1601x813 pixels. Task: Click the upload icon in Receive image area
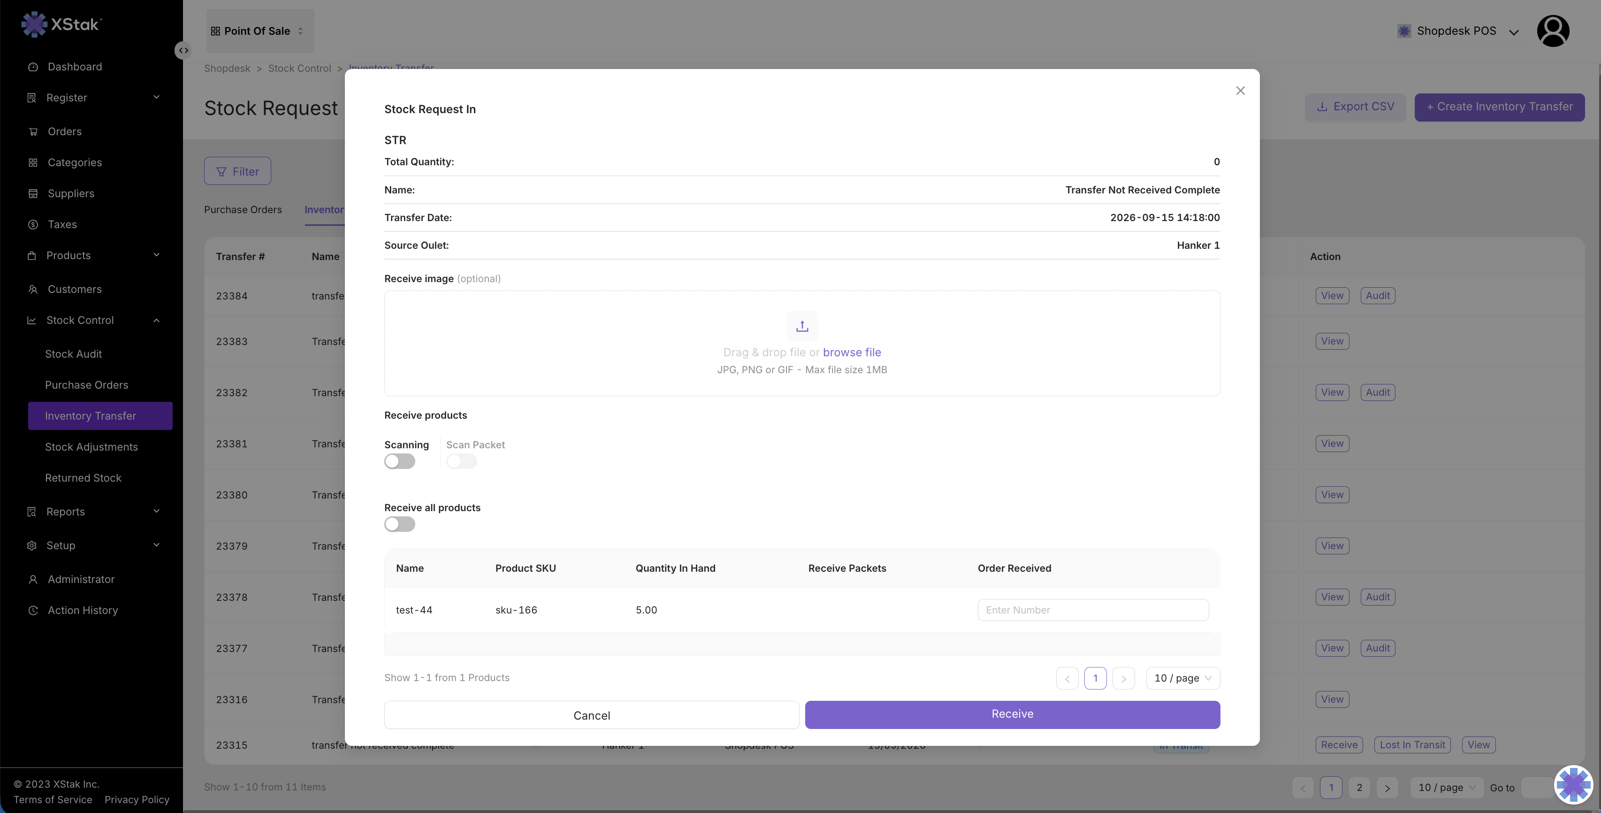click(x=802, y=326)
